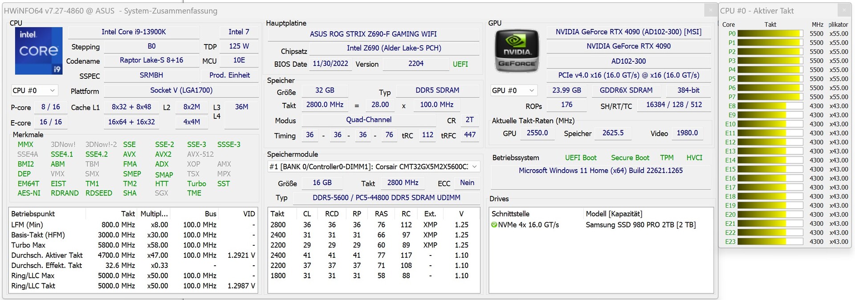Screen dimensions: 855x300
Task: Close the System-Zusammenfassung window
Action: pyautogui.click(x=711, y=10)
